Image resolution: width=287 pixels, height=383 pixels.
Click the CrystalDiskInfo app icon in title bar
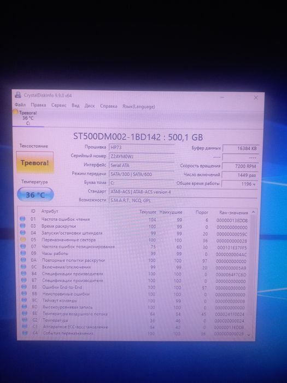[18, 95]
